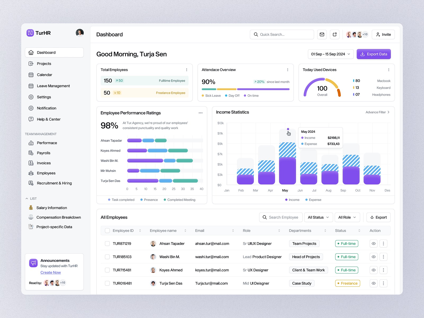
Task: Open Employee Performance Ratings more options
Action: tap(201, 113)
